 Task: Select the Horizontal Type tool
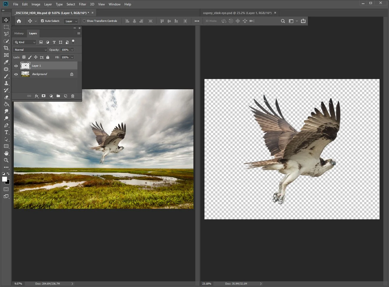[6, 132]
